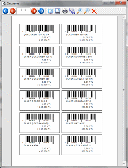Image resolution: width=128 pixels, height=168 pixels.
Task: Click price 1.850.000 TL
Action: [44, 107]
